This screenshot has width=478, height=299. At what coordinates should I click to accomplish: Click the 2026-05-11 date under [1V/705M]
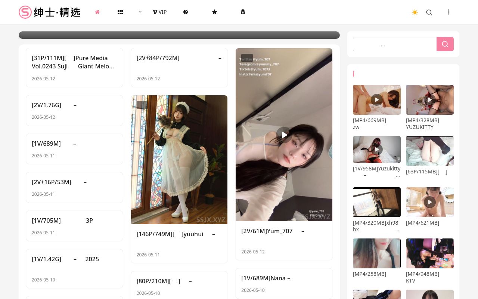click(x=43, y=233)
